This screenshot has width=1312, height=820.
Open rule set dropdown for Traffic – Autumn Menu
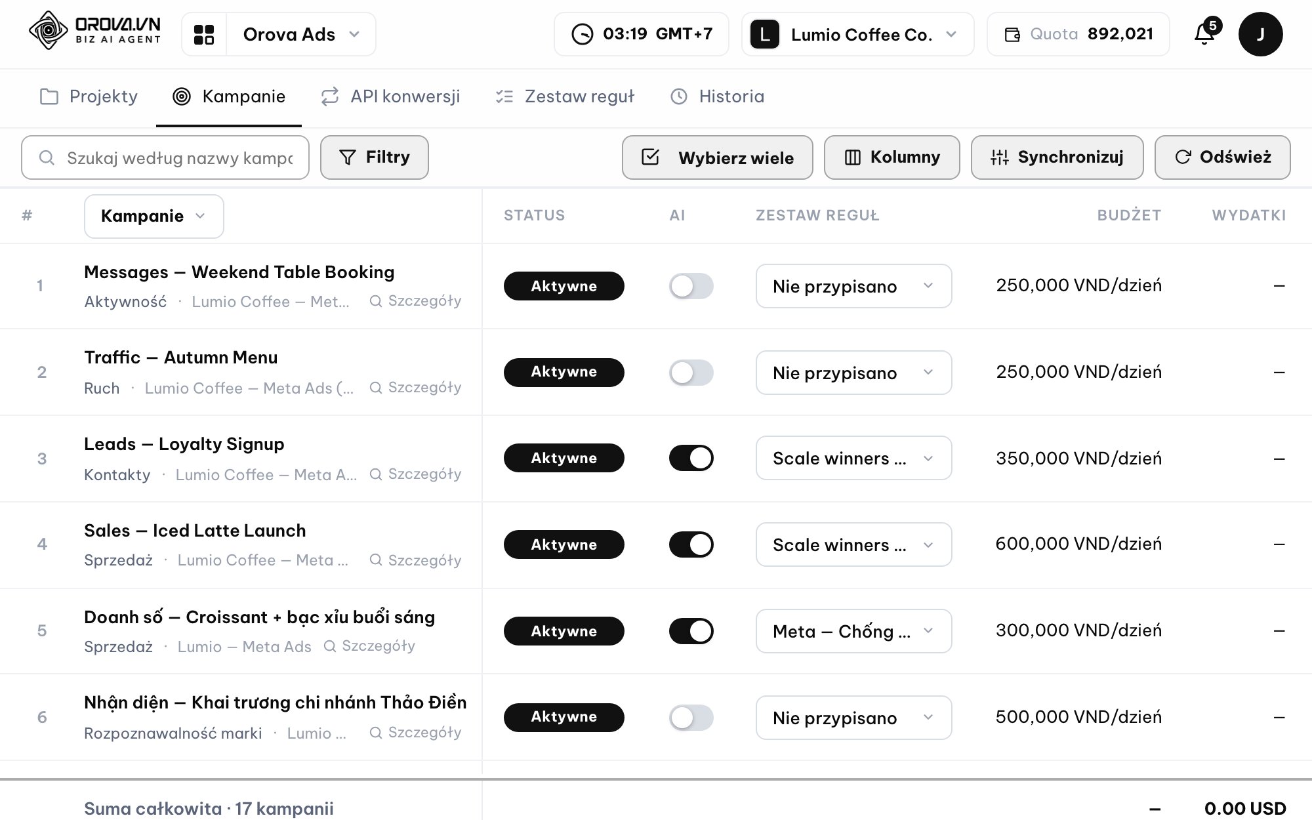tap(853, 373)
